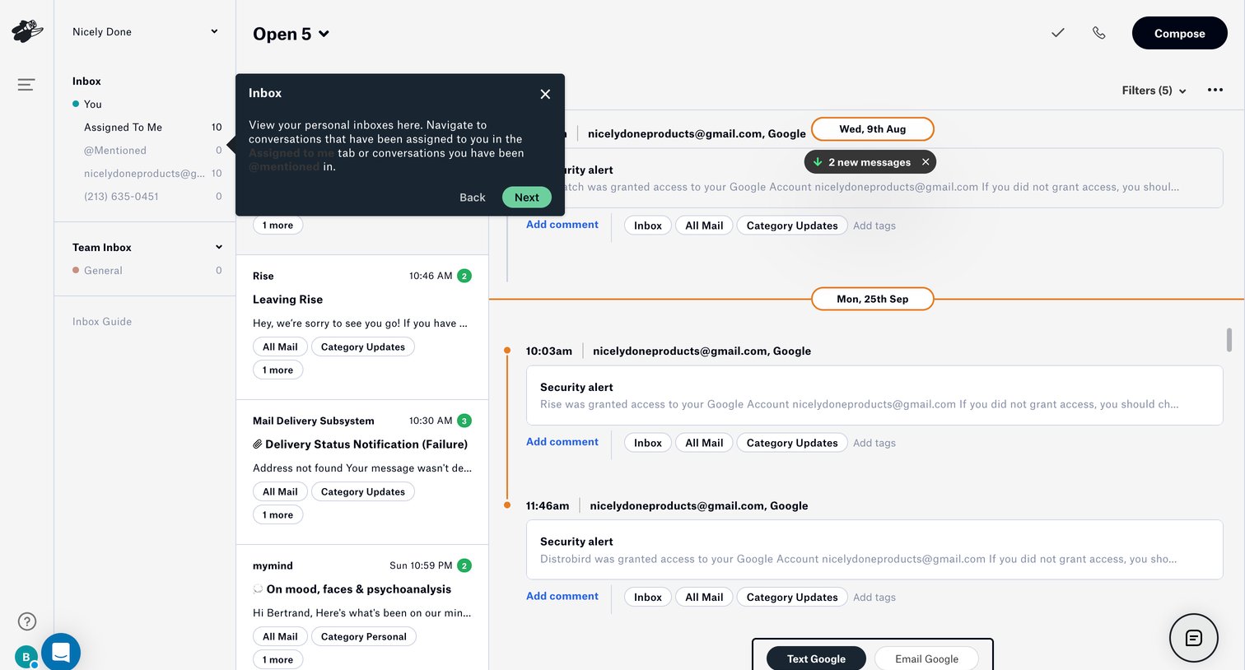Click Add tags on Wed 9th Aug message
This screenshot has width=1245, height=670.
click(874, 226)
